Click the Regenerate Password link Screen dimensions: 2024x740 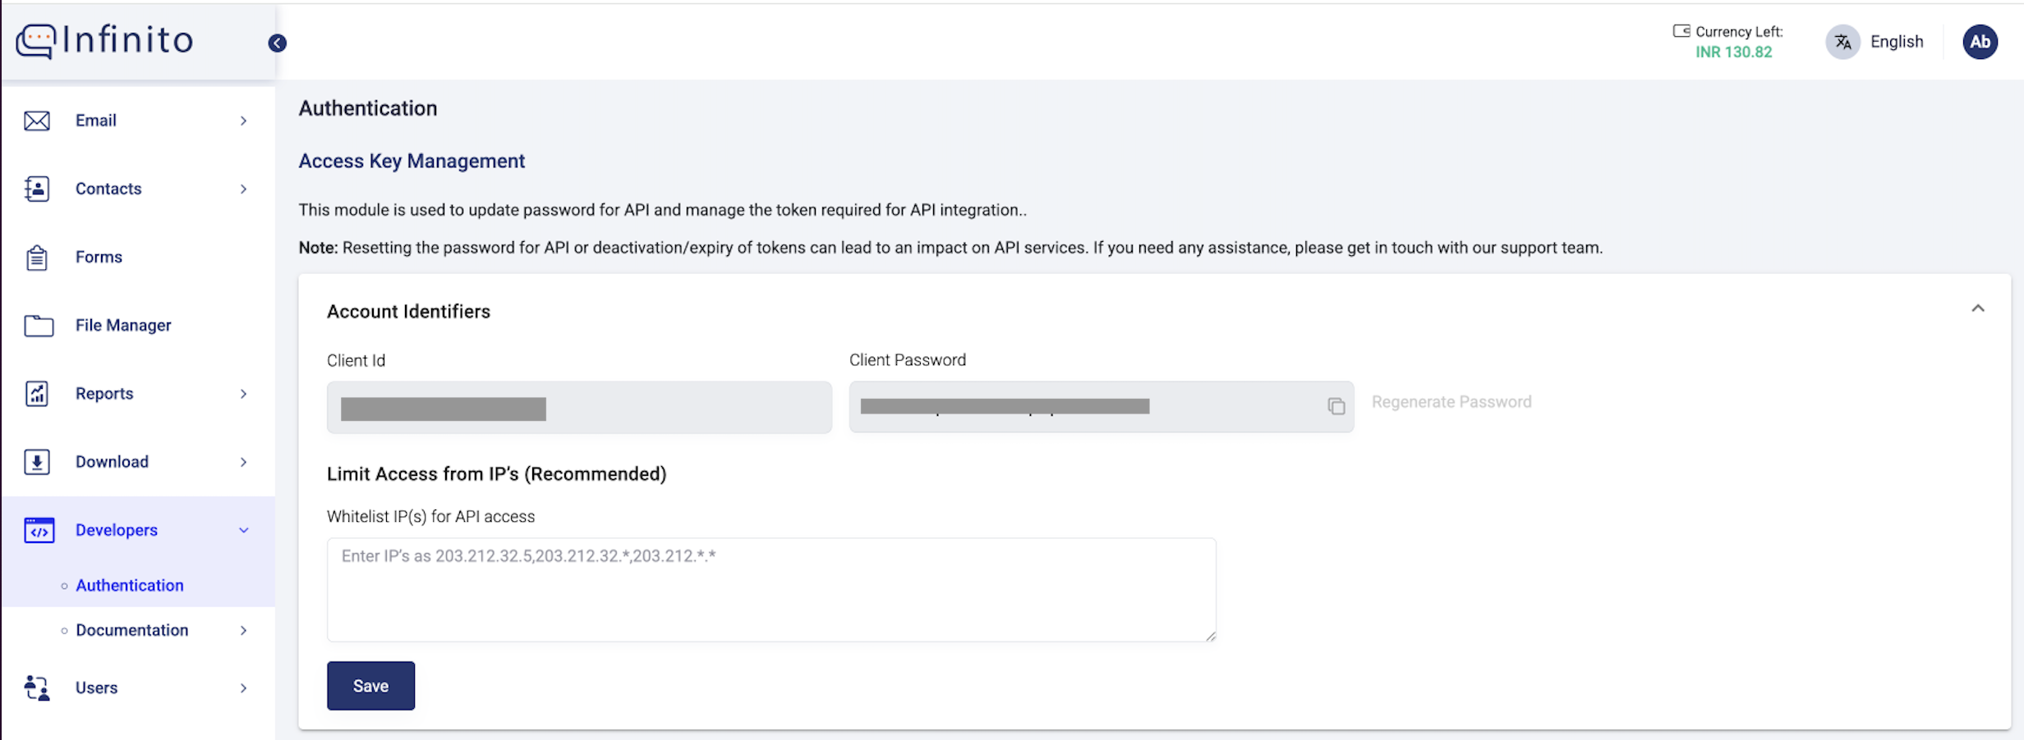(x=1451, y=402)
